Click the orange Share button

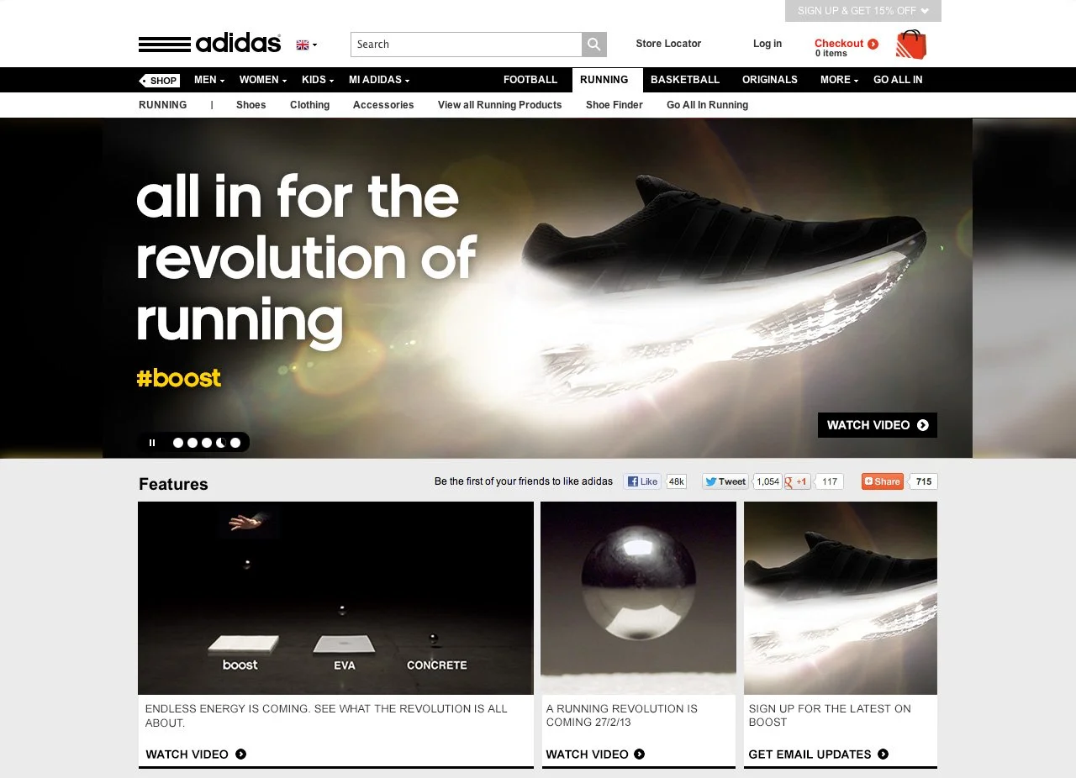[882, 481]
